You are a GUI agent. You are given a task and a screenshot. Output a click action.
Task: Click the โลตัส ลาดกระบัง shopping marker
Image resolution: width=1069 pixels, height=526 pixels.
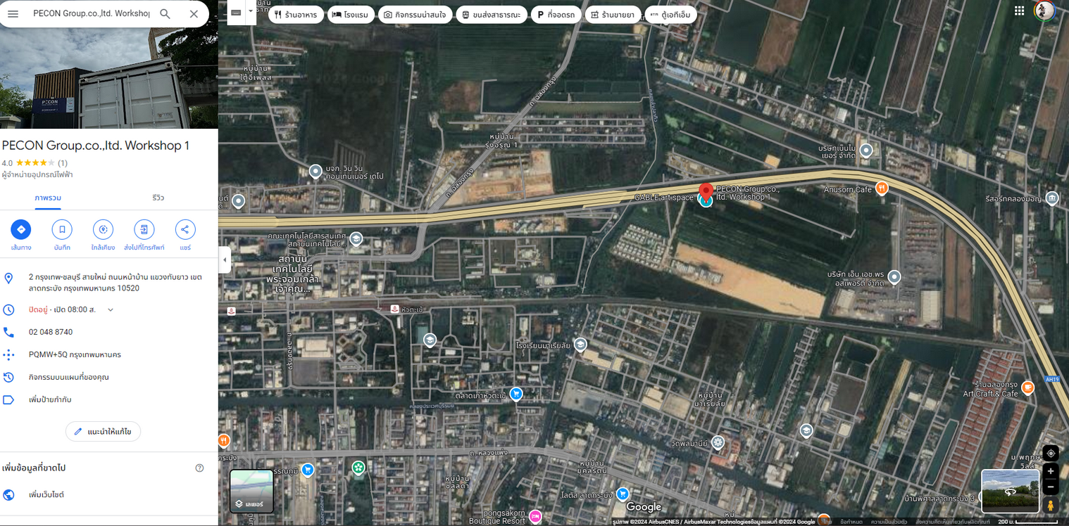click(x=622, y=494)
